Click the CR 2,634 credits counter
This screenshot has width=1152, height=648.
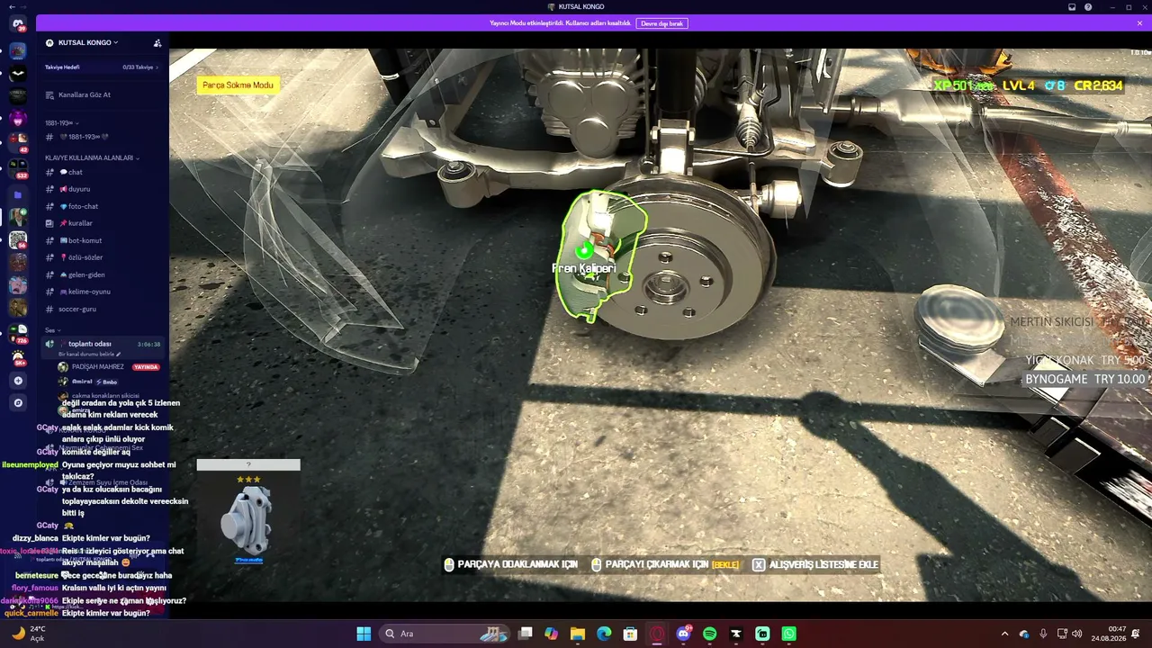pos(1098,85)
